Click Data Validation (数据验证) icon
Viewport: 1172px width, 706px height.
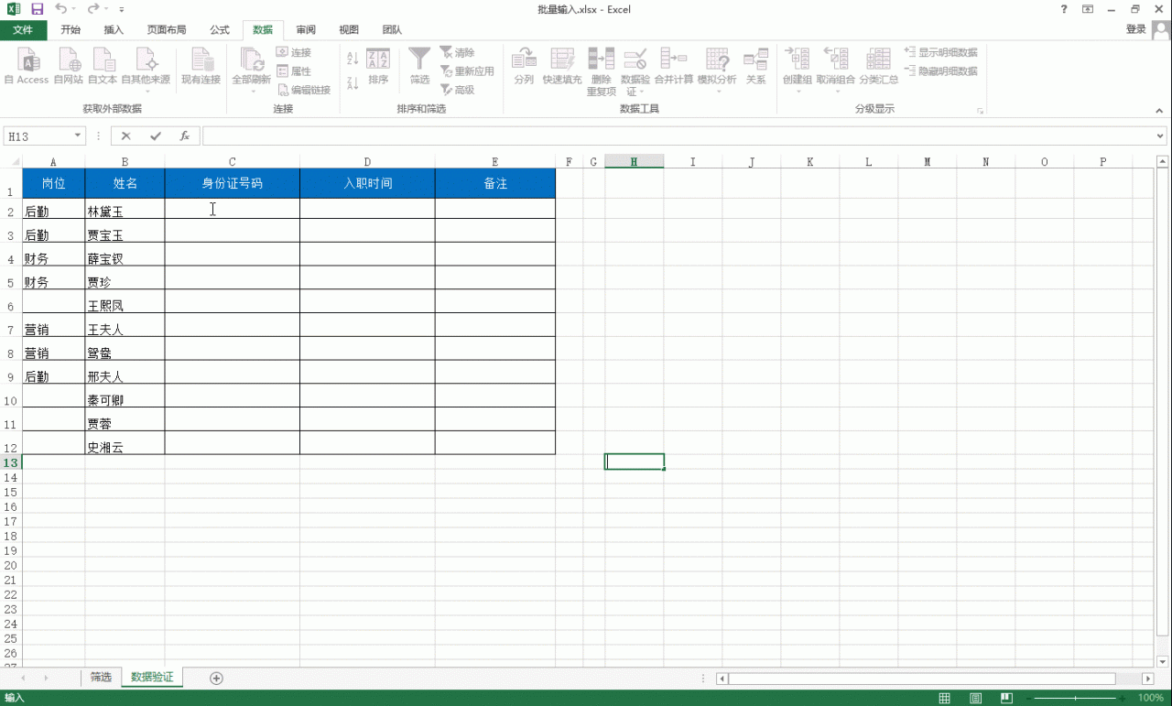point(635,60)
